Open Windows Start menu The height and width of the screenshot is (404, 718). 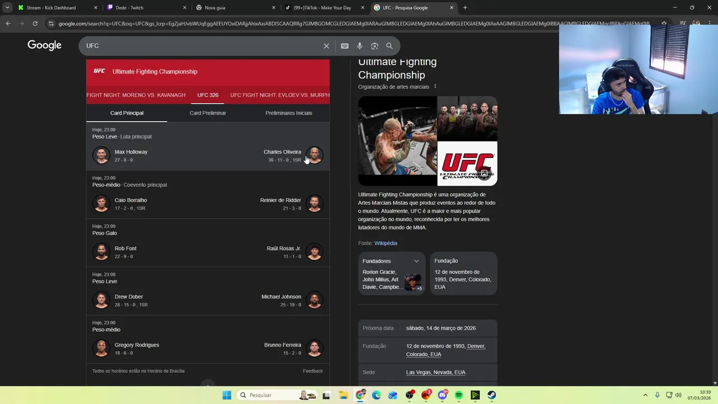pyautogui.click(x=227, y=395)
